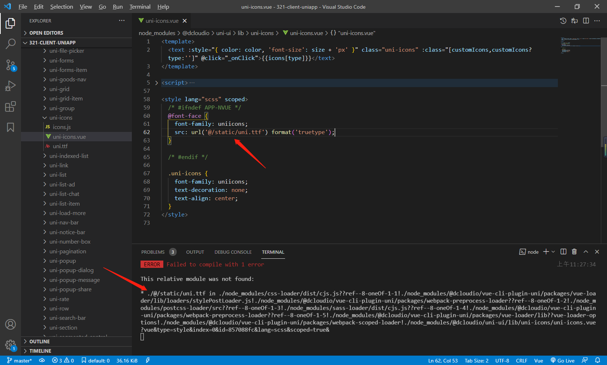This screenshot has height=365, width=607.
Task: Maximize the terminal panel size
Action: pyautogui.click(x=586, y=252)
